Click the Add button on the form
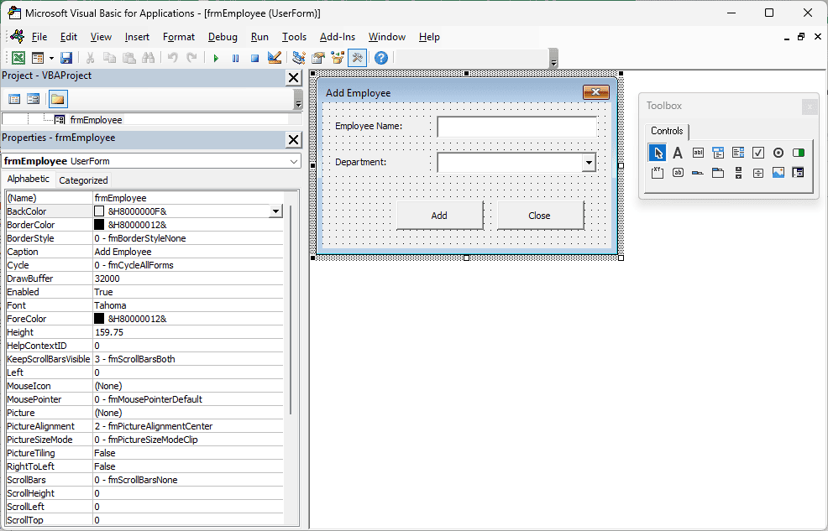The image size is (828, 531). [x=439, y=215]
